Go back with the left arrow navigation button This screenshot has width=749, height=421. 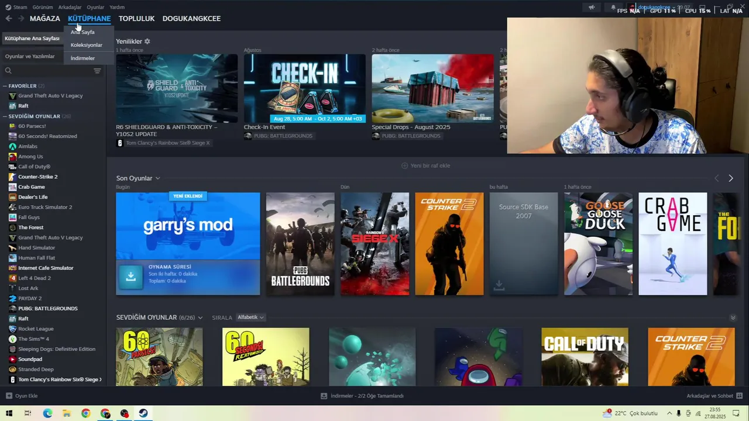[9, 19]
